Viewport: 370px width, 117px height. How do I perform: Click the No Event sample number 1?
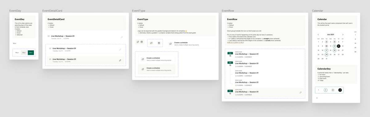(319, 90)
